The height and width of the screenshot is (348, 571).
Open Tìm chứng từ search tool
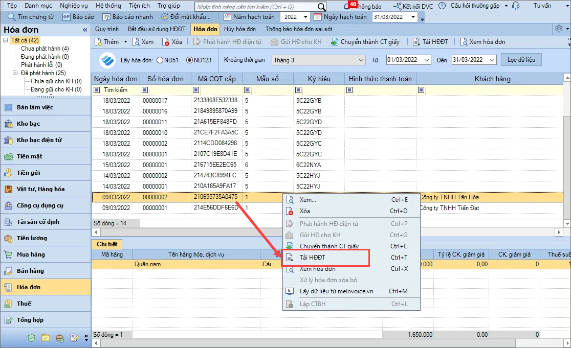click(x=31, y=17)
